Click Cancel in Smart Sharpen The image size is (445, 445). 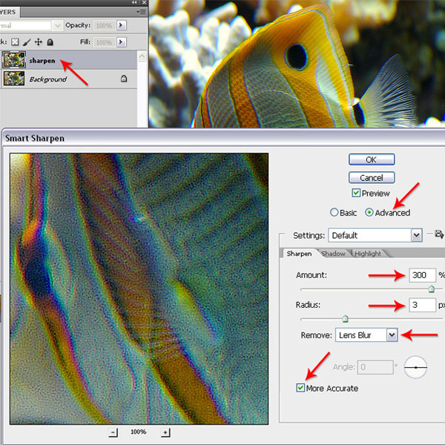tap(372, 178)
